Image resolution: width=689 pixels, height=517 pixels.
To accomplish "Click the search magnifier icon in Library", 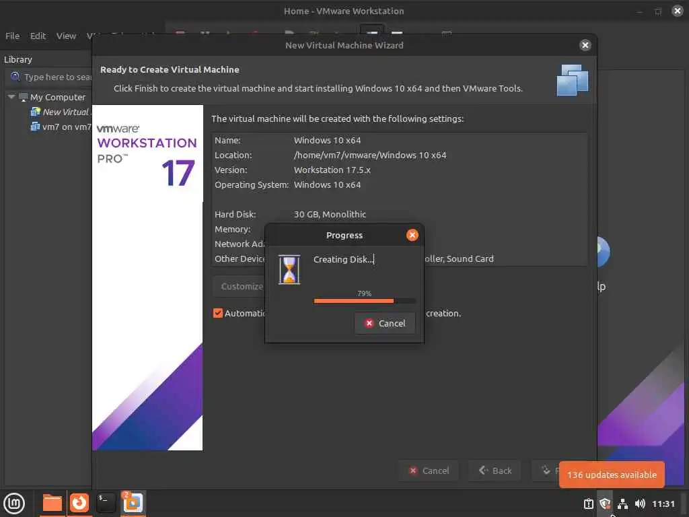I will coord(15,77).
